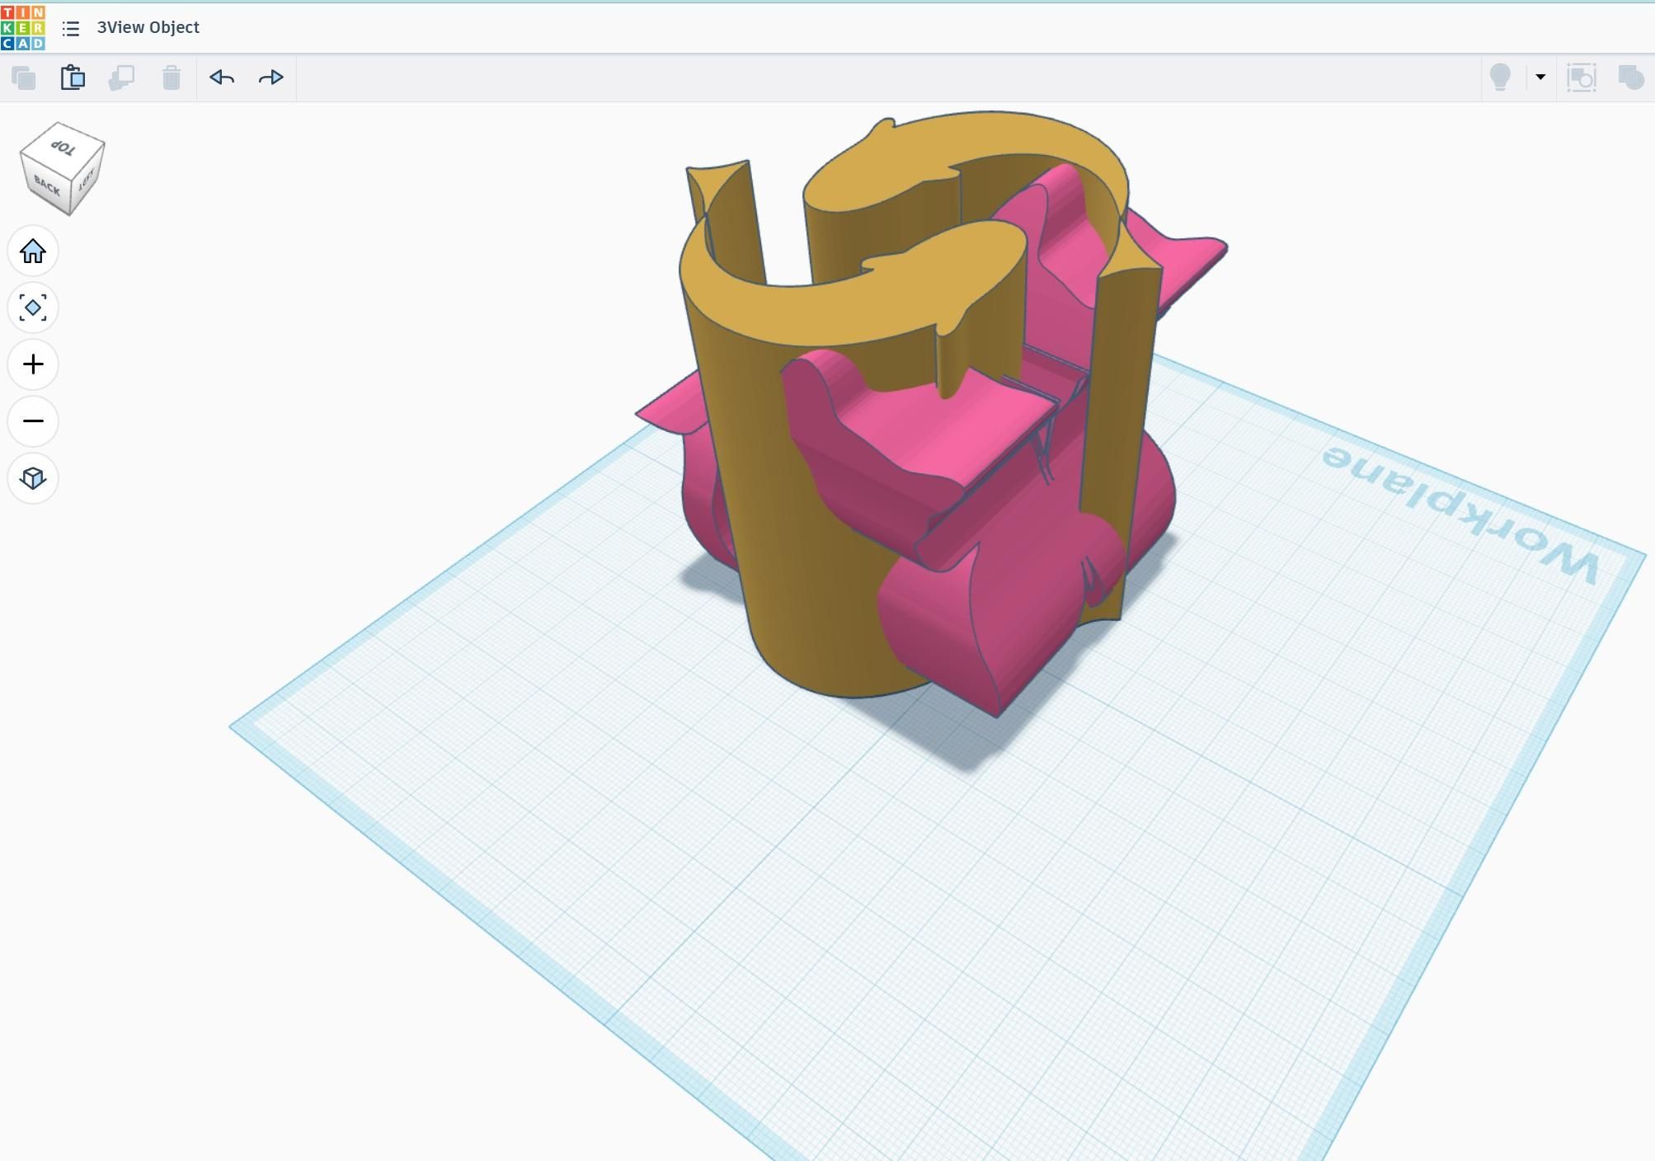
Task: Zoom out with the minus button
Action: click(33, 421)
